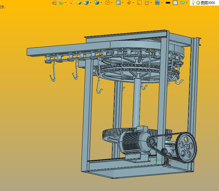The image size is (219, 191).
Task: Open the arrow beside the wireframe polyhedron
Action: 112,3
